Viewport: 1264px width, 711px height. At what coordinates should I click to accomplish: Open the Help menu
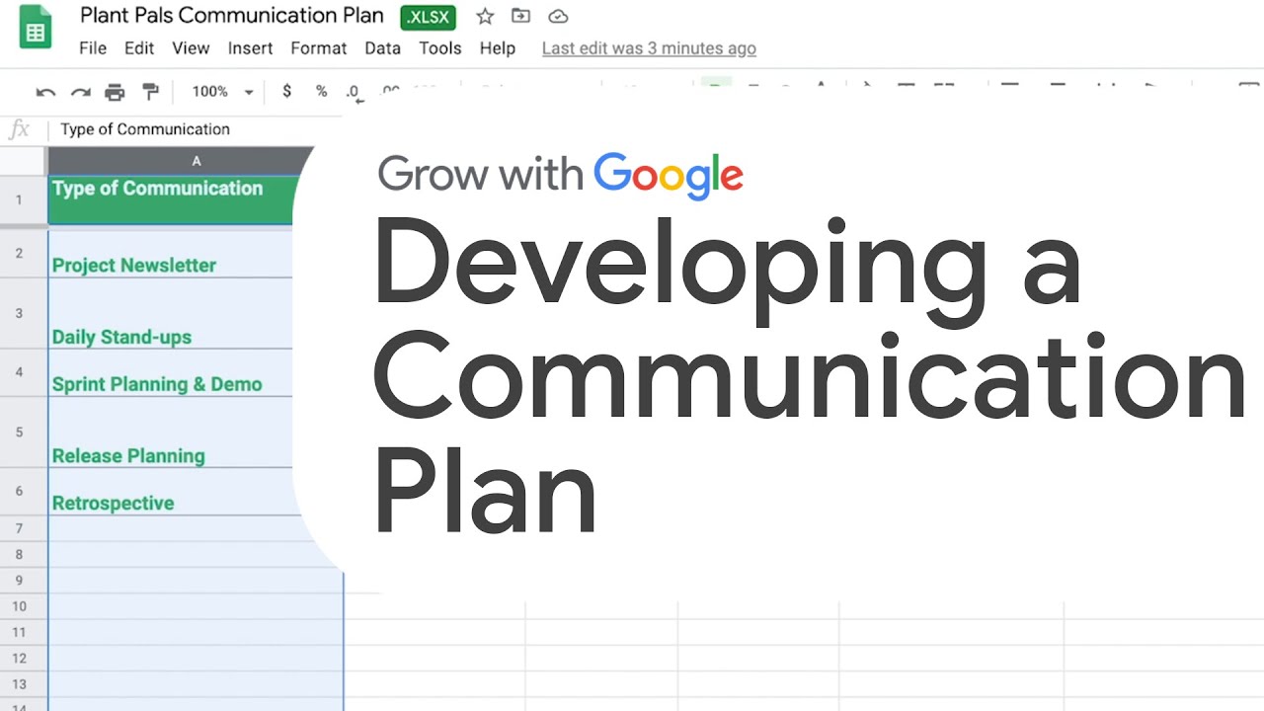pos(498,47)
